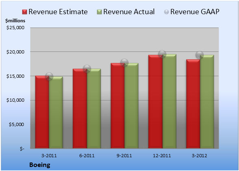
Task: Click the 3-2012 quarter label
Action: pyautogui.click(x=200, y=156)
